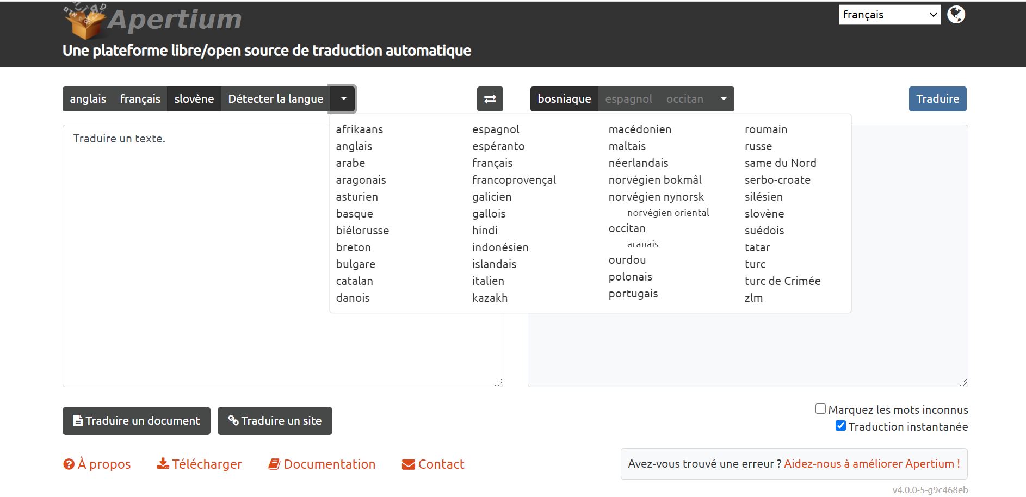Select occitan target language tab
Image resolution: width=1026 pixels, height=497 pixels.
pyautogui.click(x=685, y=99)
